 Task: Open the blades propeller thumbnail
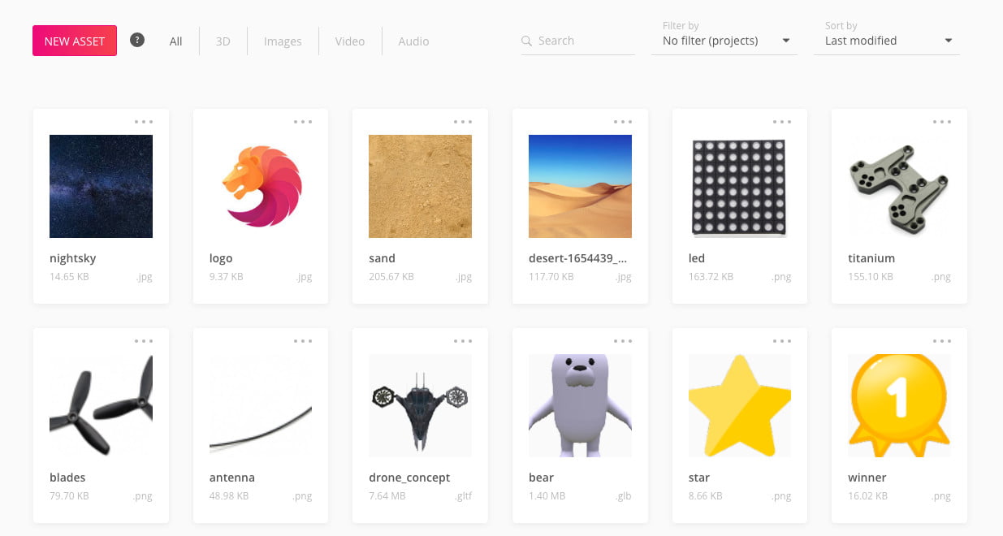pos(101,405)
